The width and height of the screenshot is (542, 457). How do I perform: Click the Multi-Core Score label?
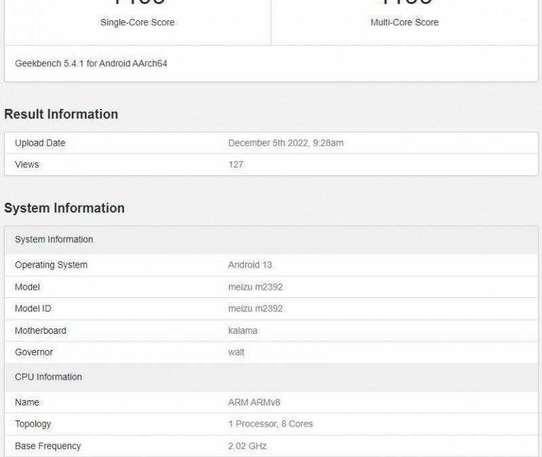404,22
